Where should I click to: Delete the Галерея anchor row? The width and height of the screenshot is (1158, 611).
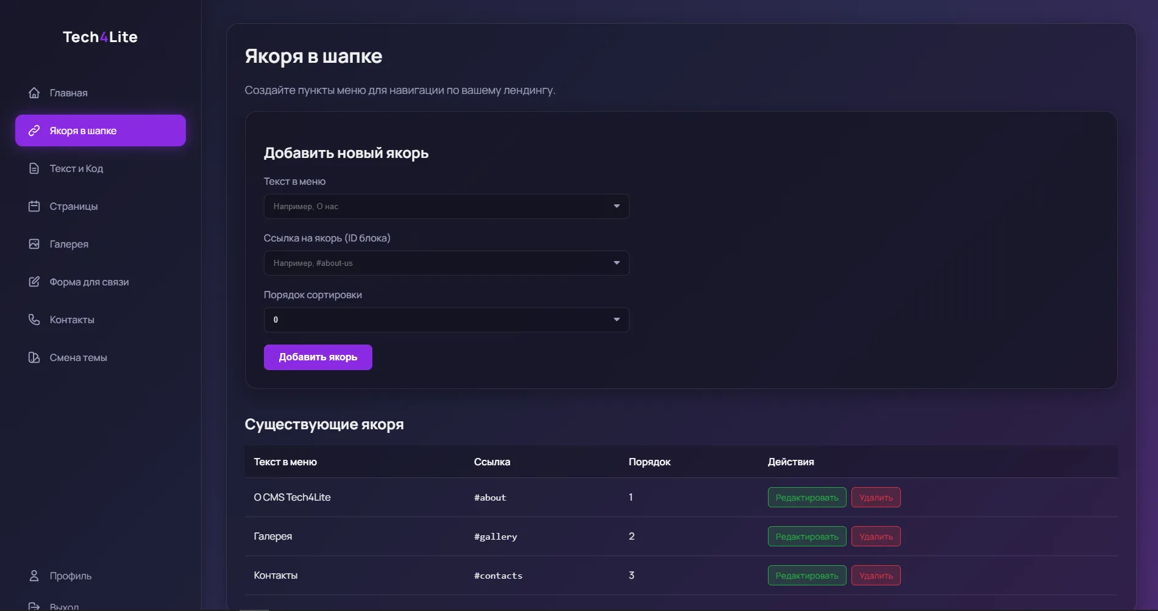tap(875, 537)
